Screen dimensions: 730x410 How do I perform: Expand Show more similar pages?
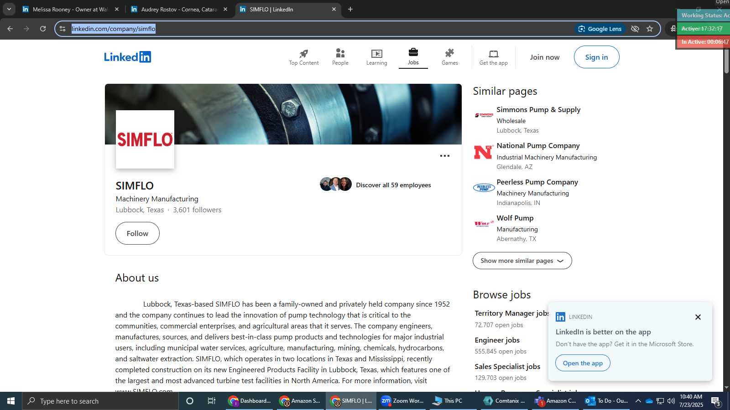(x=522, y=261)
